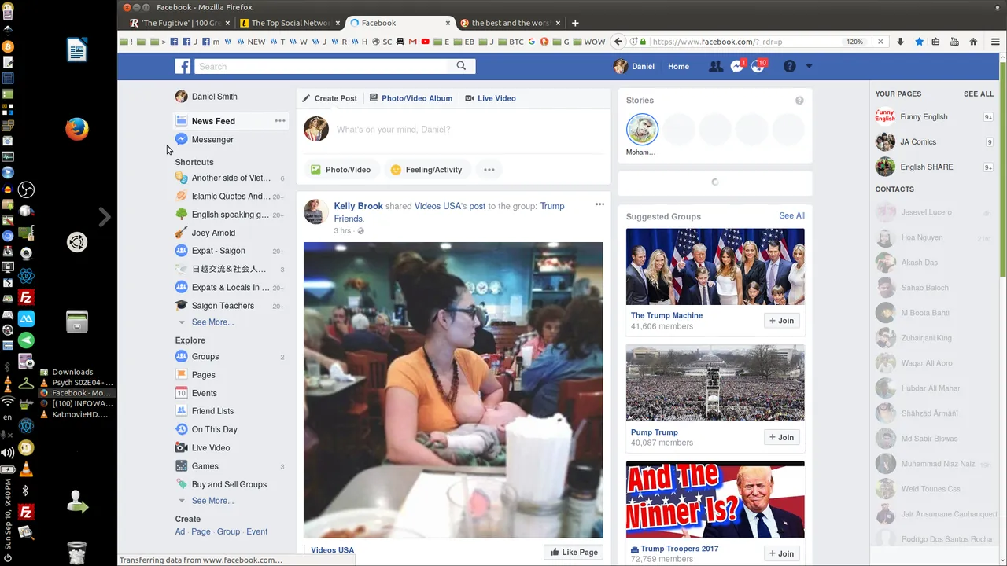Click Create Group link in sidebar

(x=228, y=532)
